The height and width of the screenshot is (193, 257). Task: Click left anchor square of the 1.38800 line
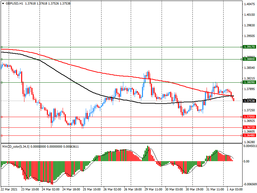2,59
